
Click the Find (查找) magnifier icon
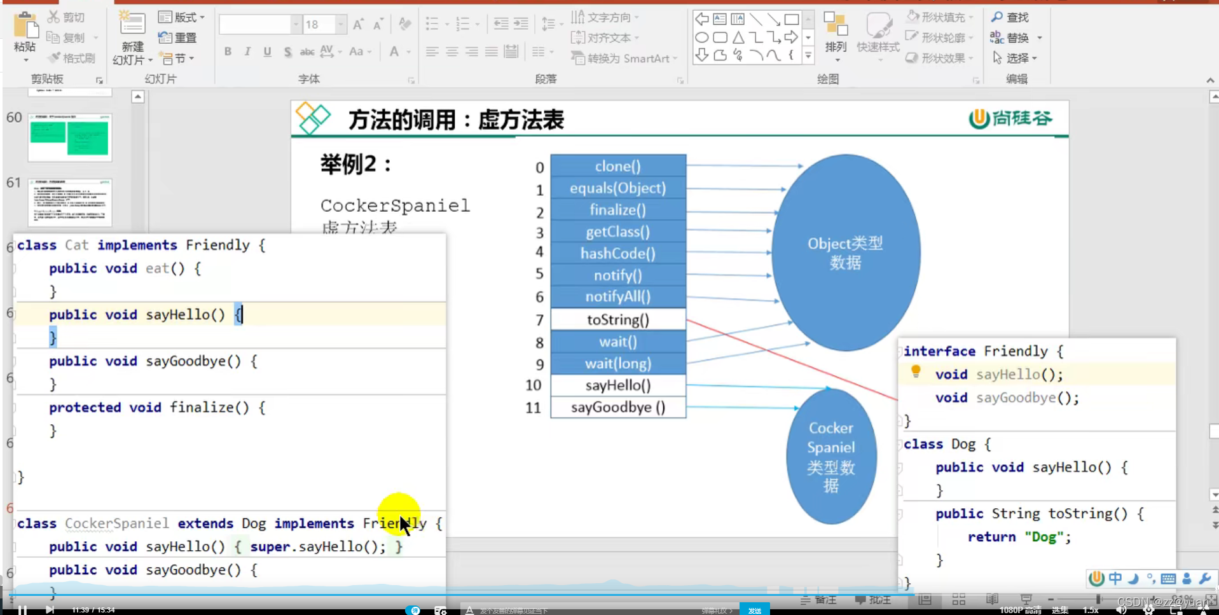pyautogui.click(x=996, y=17)
